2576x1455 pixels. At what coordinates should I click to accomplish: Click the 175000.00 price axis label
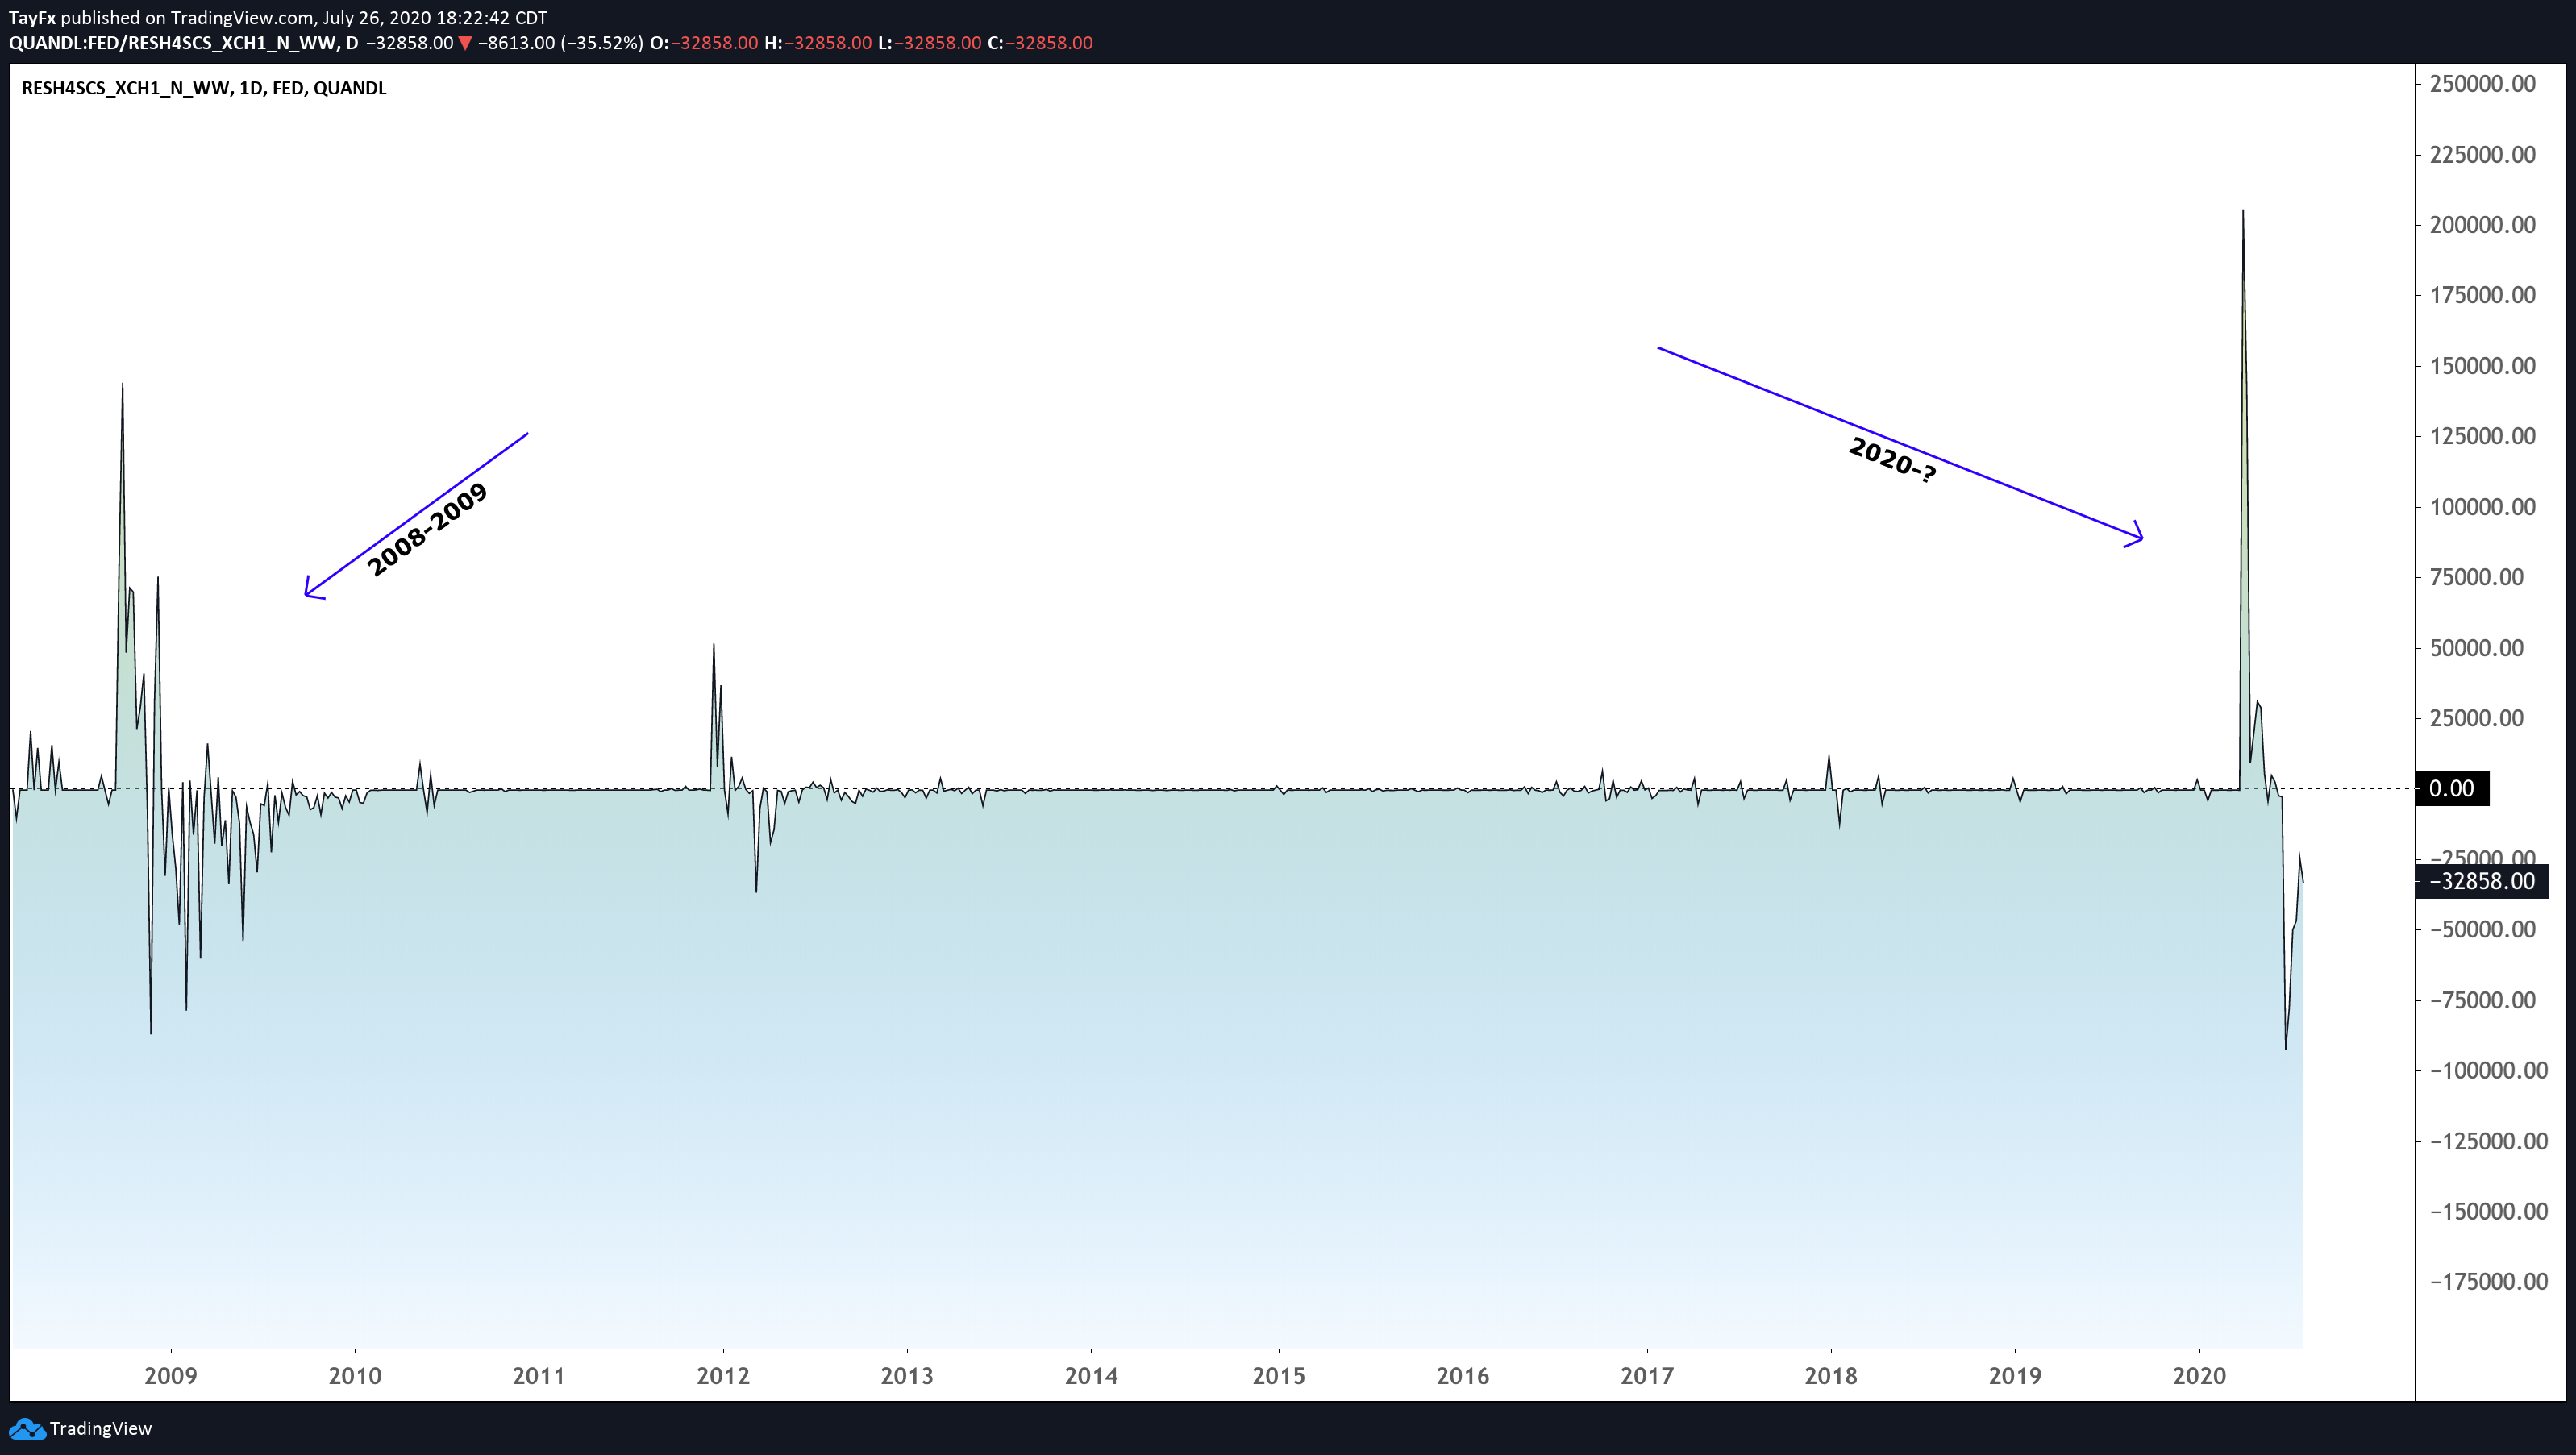(x=2483, y=295)
